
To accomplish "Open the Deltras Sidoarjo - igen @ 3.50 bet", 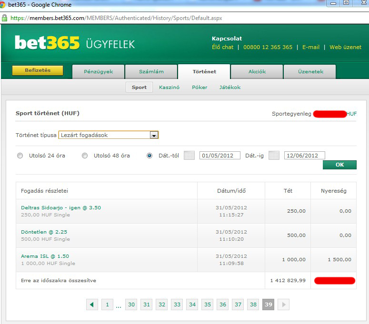I will pyautogui.click(x=61, y=207).
